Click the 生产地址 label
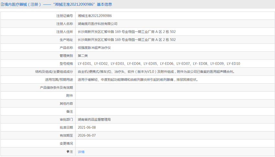 pyautogui.click(x=66, y=40)
